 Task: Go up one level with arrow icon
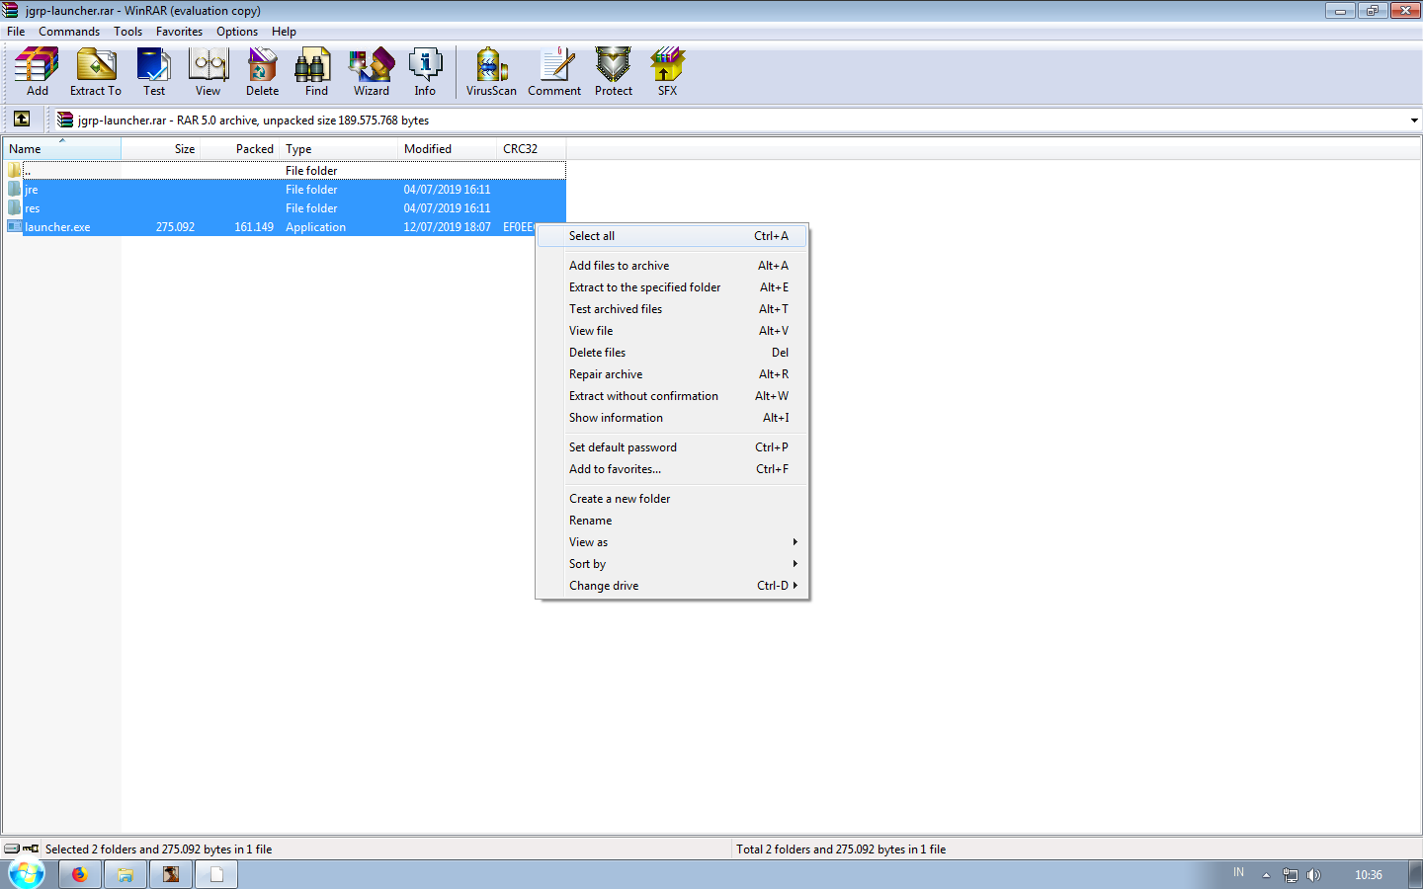click(x=22, y=120)
